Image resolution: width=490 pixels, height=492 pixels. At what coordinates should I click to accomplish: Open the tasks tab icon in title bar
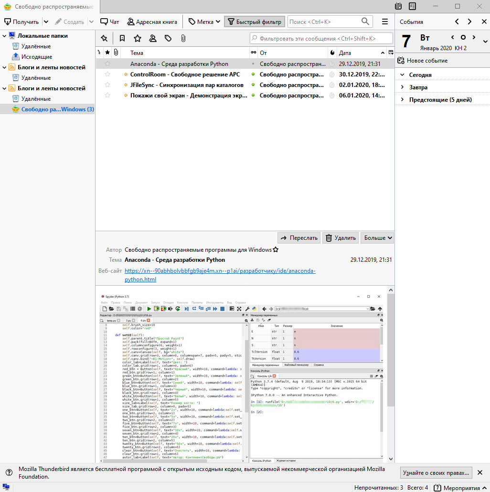413,6
